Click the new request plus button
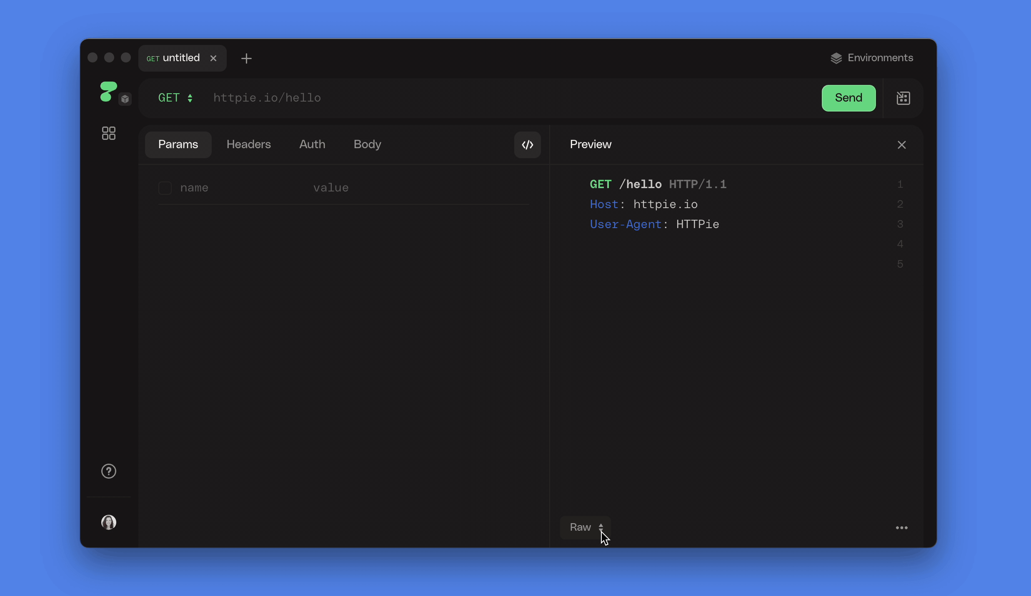1031x596 pixels. [246, 58]
